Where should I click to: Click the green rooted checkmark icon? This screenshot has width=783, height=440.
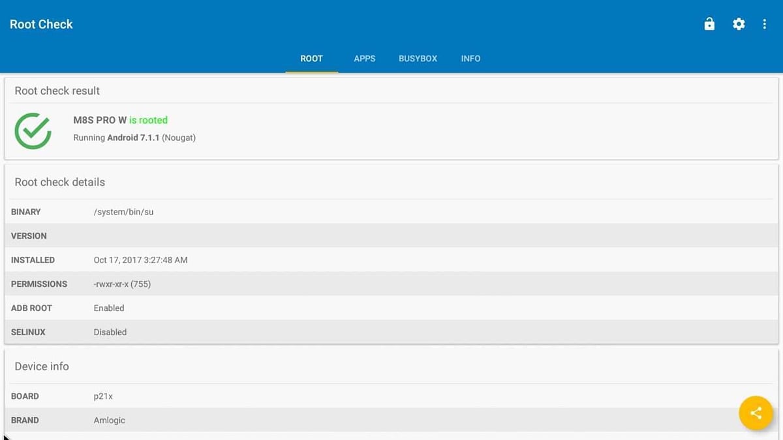(x=33, y=130)
